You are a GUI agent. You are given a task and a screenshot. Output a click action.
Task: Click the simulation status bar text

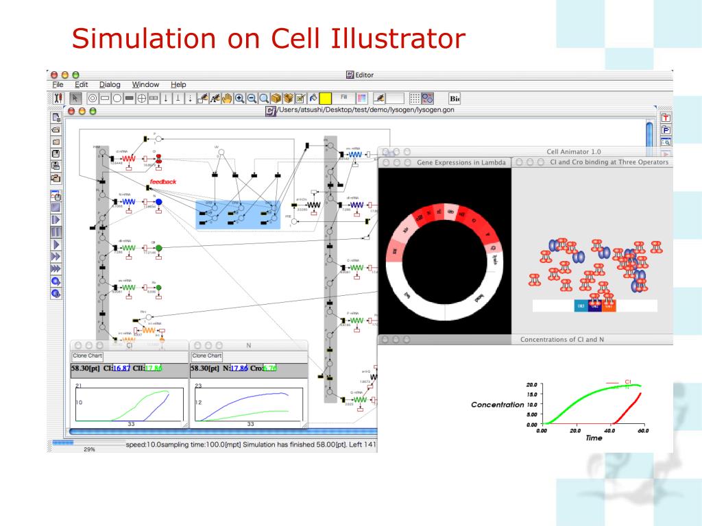tap(251, 444)
